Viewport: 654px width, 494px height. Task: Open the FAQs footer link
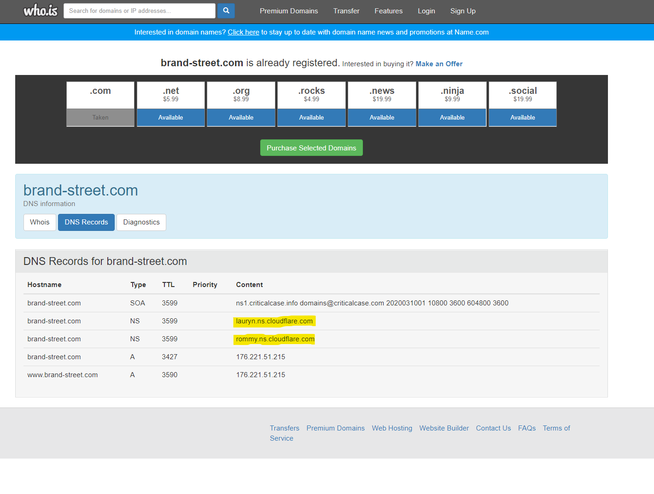point(527,428)
